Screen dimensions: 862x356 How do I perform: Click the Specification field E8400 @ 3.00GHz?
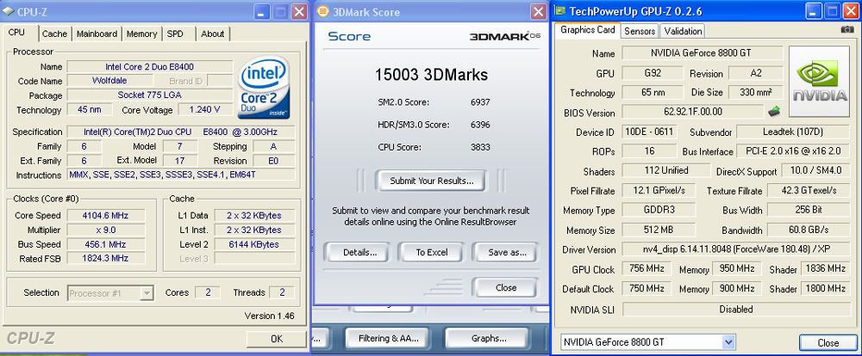(x=181, y=132)
